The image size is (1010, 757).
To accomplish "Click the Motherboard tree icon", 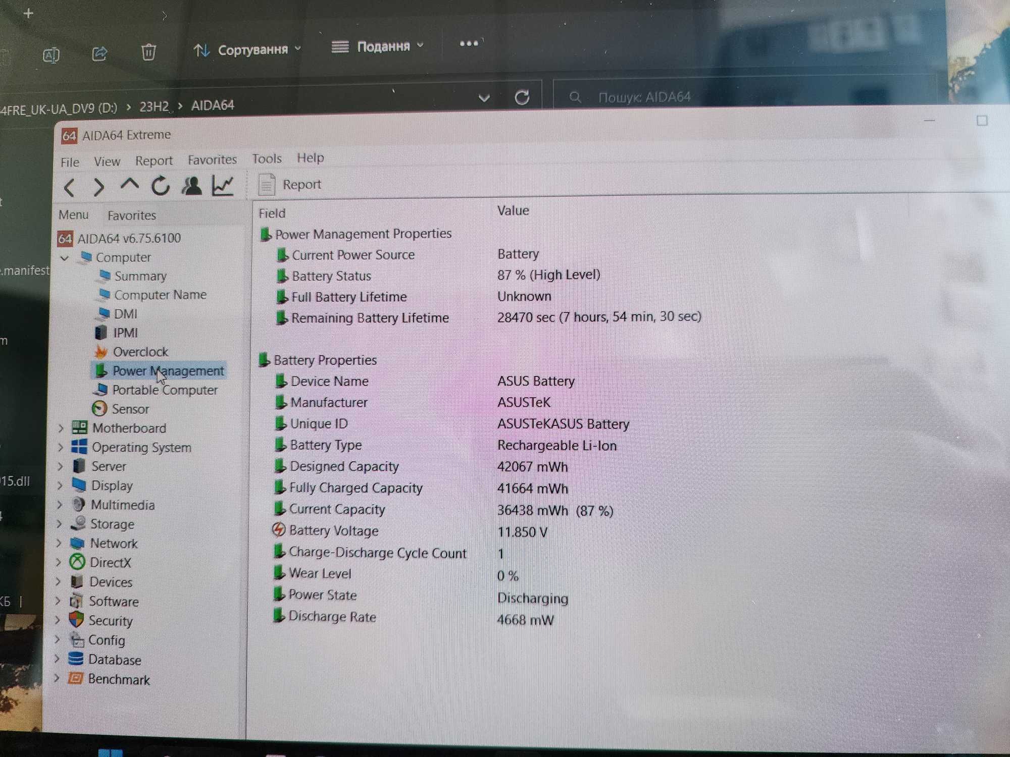I will (80, 428).
